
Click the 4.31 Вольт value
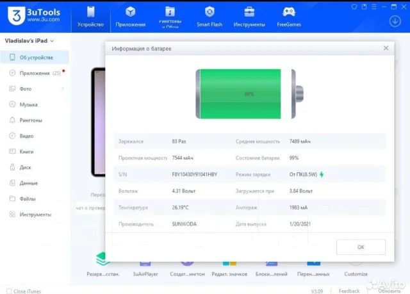tap(184, 191)
